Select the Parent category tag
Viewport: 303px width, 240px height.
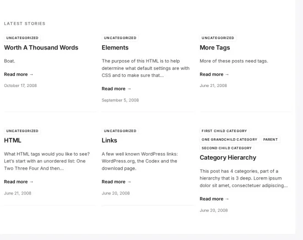point(270,139)
